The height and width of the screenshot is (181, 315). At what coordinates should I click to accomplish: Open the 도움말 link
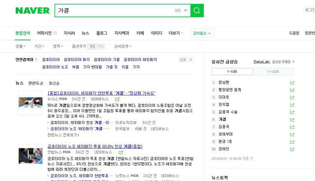(x=294, y=33)
